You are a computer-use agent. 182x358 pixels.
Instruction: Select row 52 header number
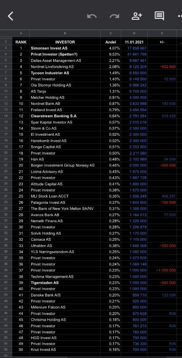pos(6,349)
